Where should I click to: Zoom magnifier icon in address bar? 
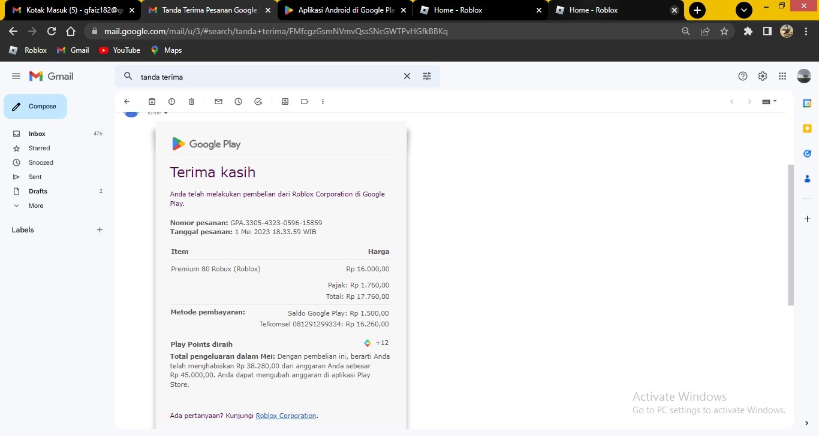click(x=686, y=31)
